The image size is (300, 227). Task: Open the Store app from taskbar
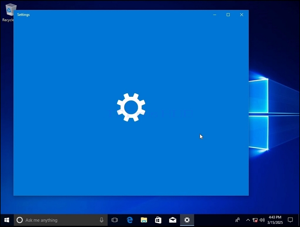click(158, 220)
